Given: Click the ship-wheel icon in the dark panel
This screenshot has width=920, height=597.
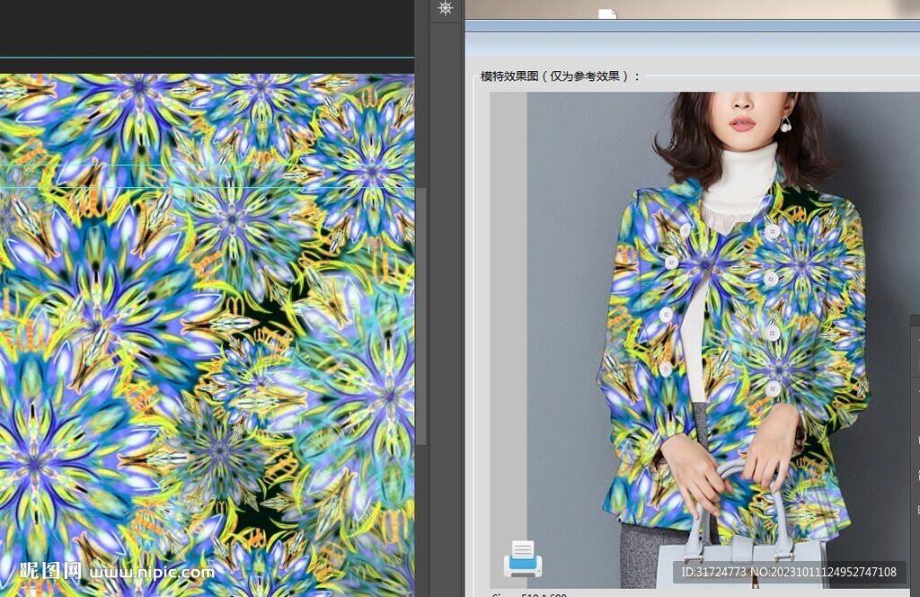Looking at the screenshot, I should [x=446, y=8].
